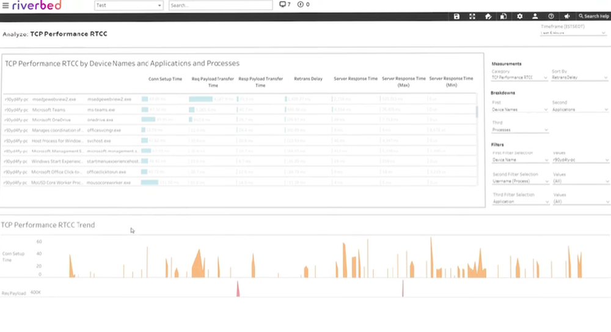Open the Third breakdown Processes dropdown
Viewport: 611px width, 332px height.
pos(520,130)
